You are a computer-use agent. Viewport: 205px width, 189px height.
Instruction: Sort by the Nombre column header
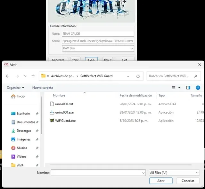click(x=59, y=96)
